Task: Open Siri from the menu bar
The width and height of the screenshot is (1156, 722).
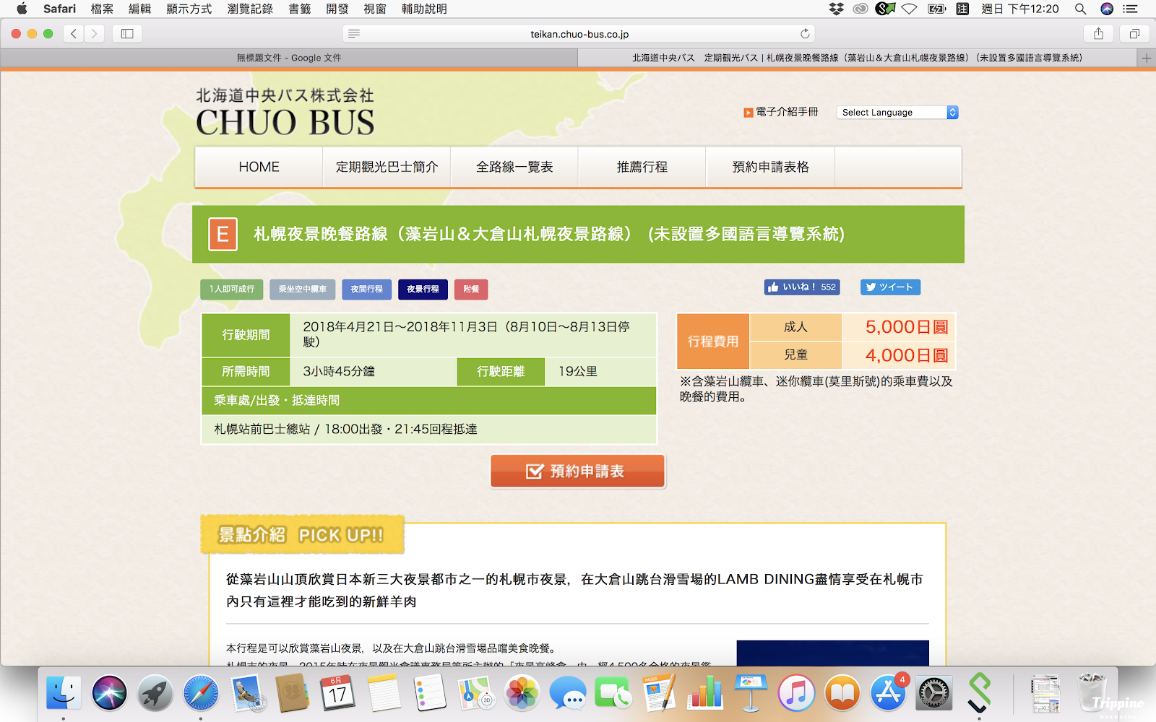Action: pos(1107,9)
